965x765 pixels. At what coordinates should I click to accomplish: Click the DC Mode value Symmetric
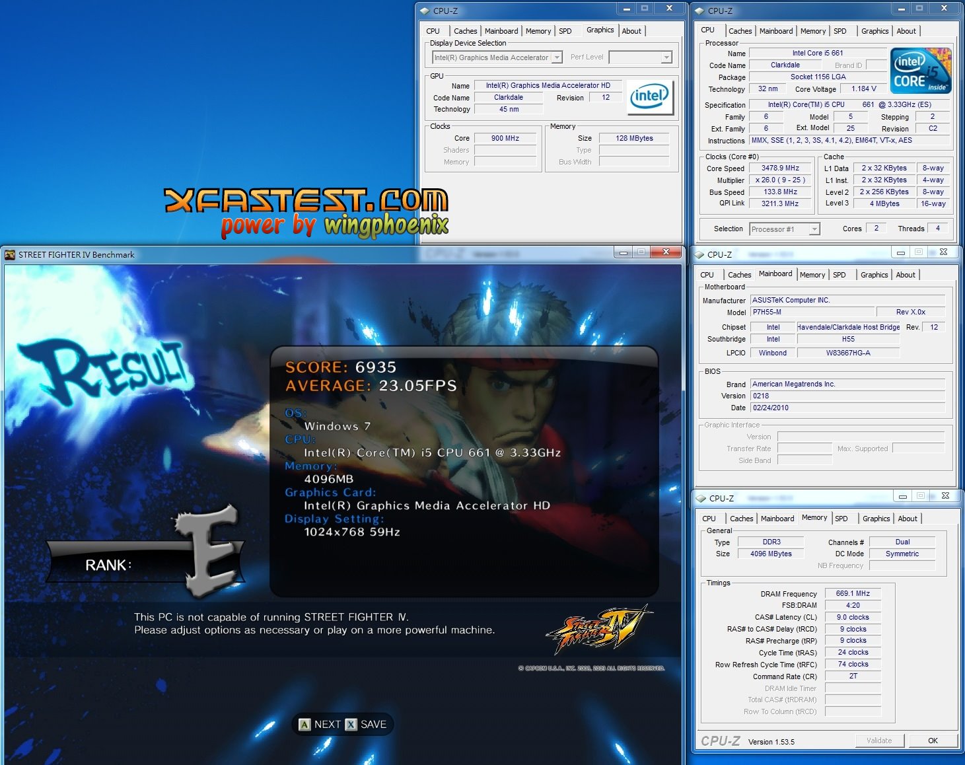902,554
